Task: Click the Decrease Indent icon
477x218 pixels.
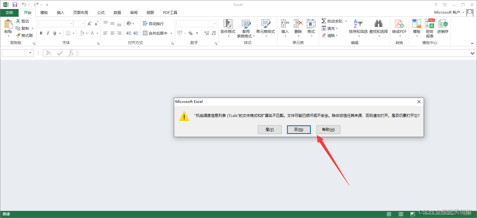Action: coord(129,33)
